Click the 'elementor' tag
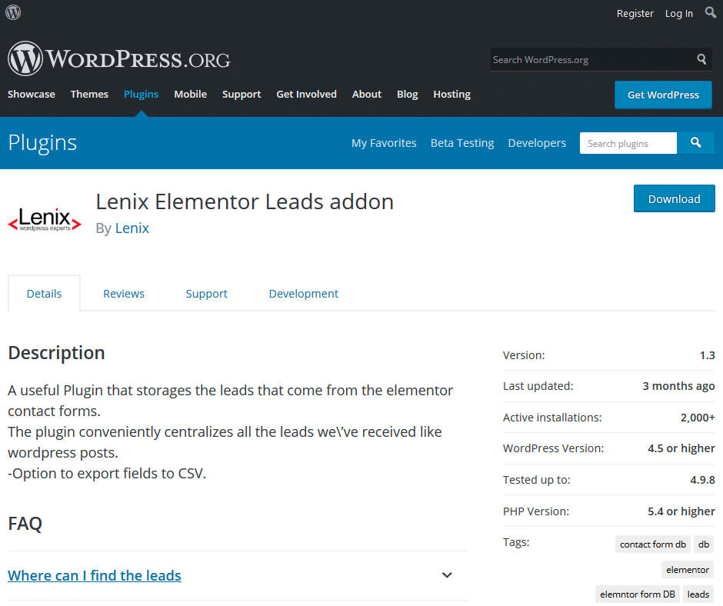The width and height of the screenshot is (723, 606). point(688,570)
